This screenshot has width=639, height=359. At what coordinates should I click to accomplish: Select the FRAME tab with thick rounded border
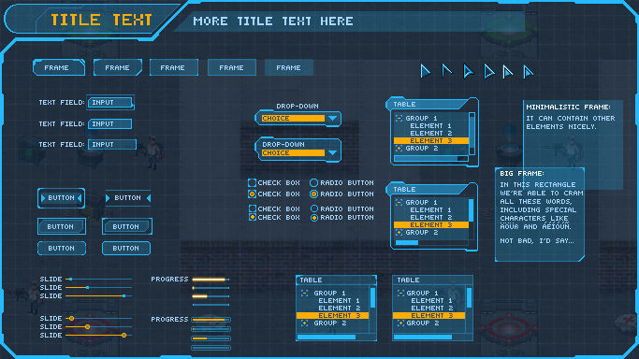[59, 67]
